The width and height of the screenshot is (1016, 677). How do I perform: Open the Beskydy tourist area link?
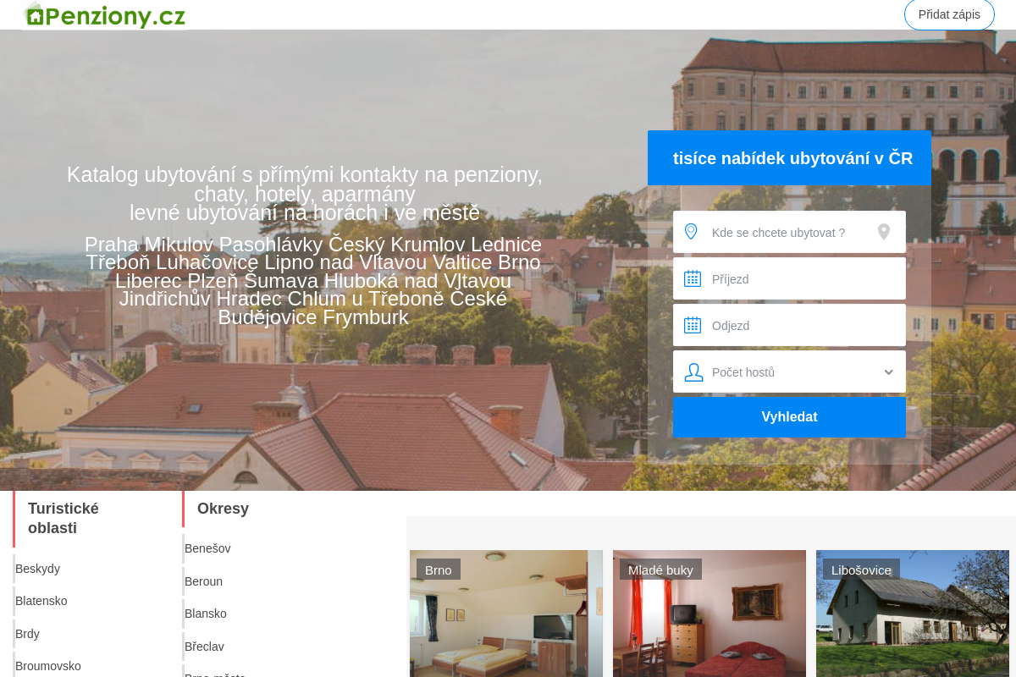click(x=38, y=569)
